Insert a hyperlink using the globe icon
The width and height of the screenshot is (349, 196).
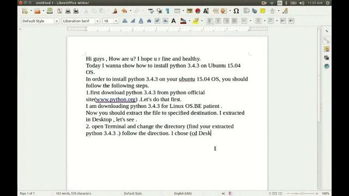point(255,11)
